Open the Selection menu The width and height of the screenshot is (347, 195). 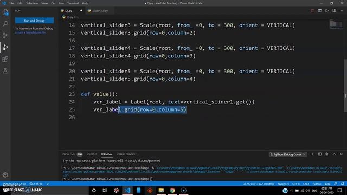click(32, 3)
